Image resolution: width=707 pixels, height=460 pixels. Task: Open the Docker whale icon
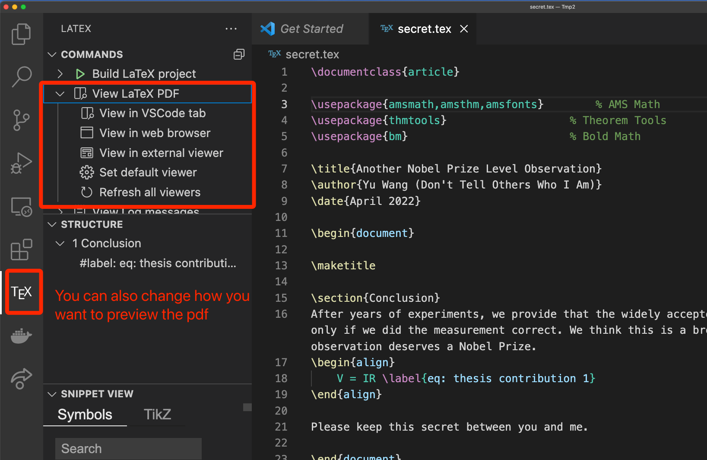tap(21, 335)
